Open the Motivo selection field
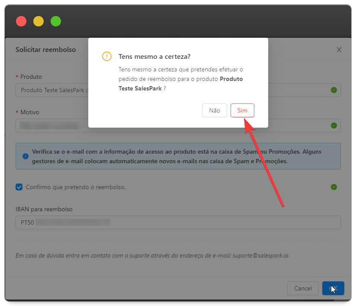 [52, 126]
